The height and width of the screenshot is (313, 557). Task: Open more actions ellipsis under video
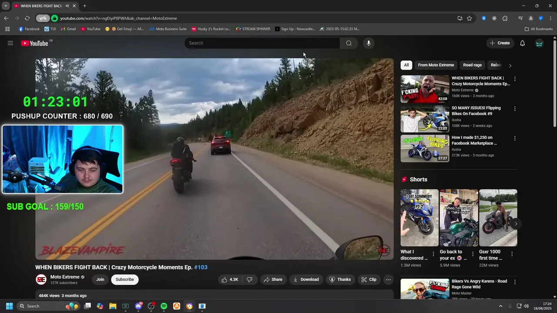tap(389, 280)
